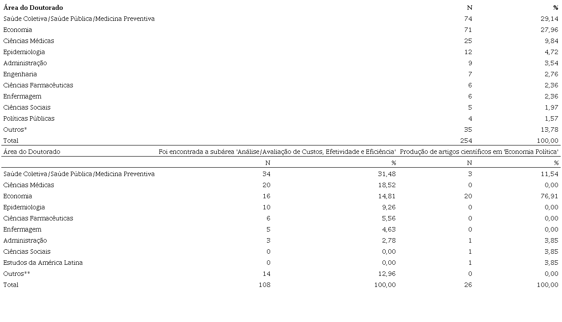The height and width of the screenshot is (322, 562).
Task: Click the 'Engenharia' row label
Action: tap(20, 74)
